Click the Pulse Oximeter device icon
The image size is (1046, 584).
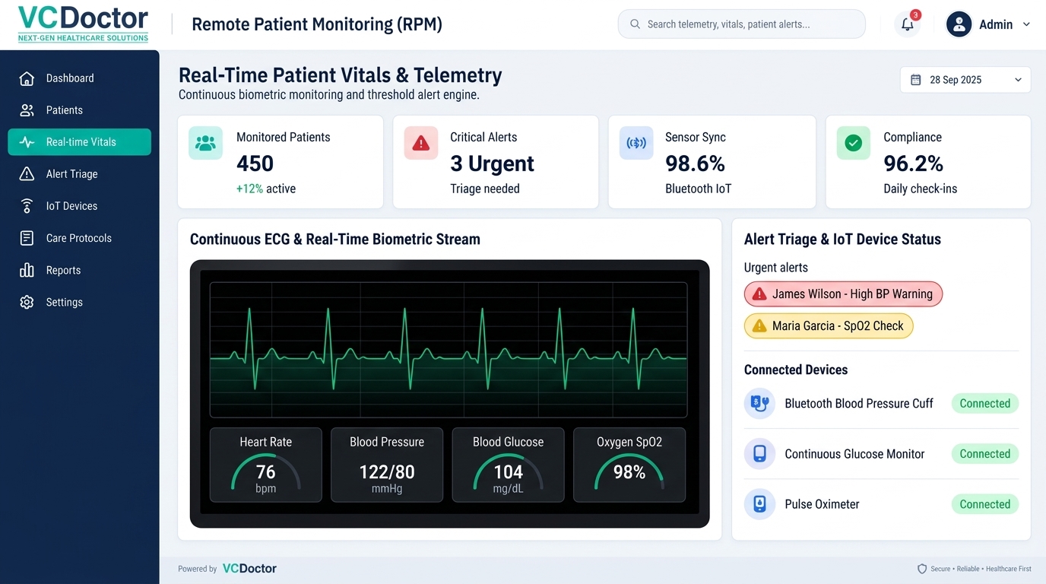(759, 504)
